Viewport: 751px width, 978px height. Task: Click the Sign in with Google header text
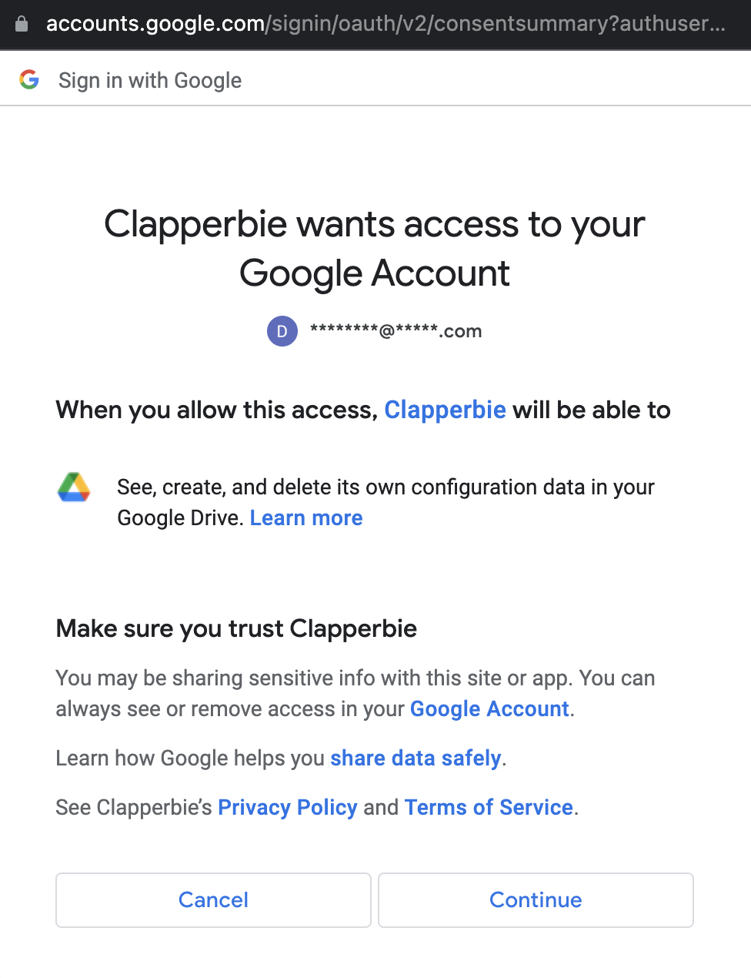150,80
